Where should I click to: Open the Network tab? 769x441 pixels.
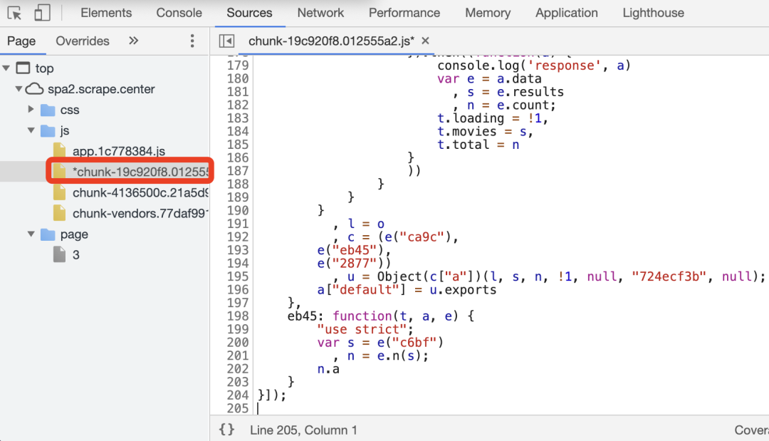pos(320,13)
